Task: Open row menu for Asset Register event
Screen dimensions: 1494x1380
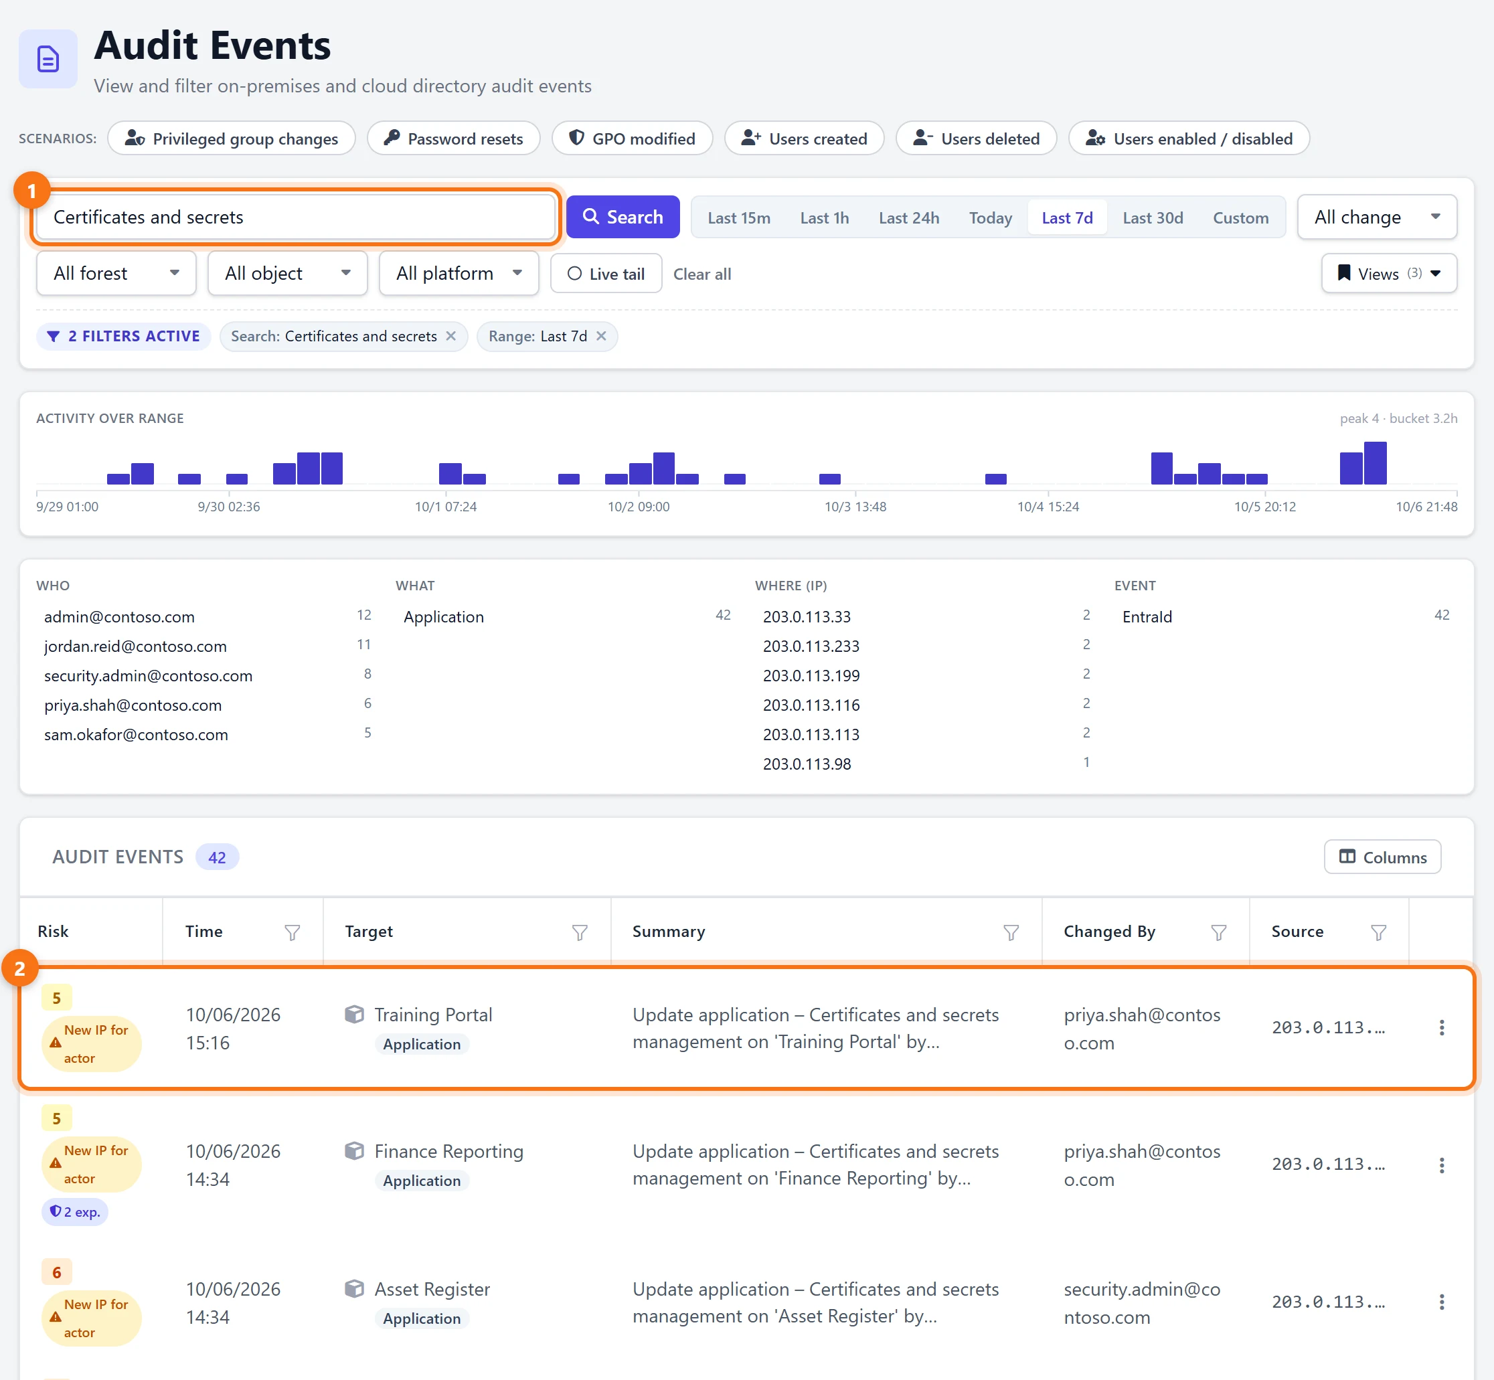Action: 1442,1302
